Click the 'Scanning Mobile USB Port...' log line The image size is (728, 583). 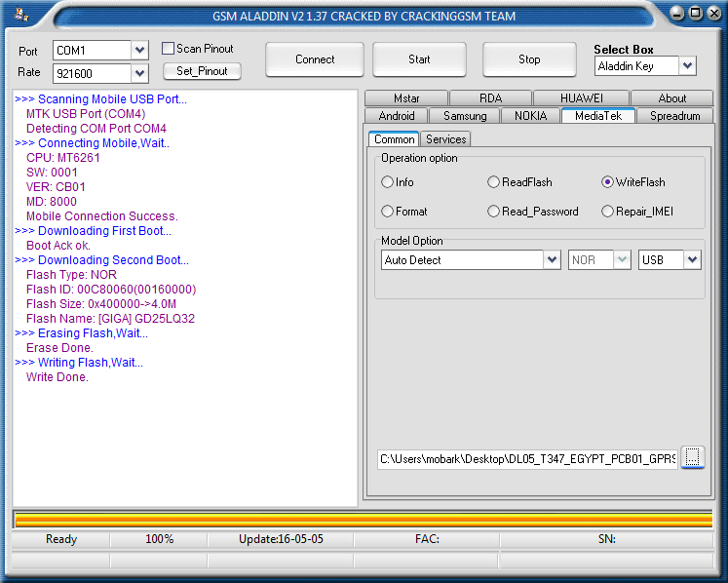100,99
